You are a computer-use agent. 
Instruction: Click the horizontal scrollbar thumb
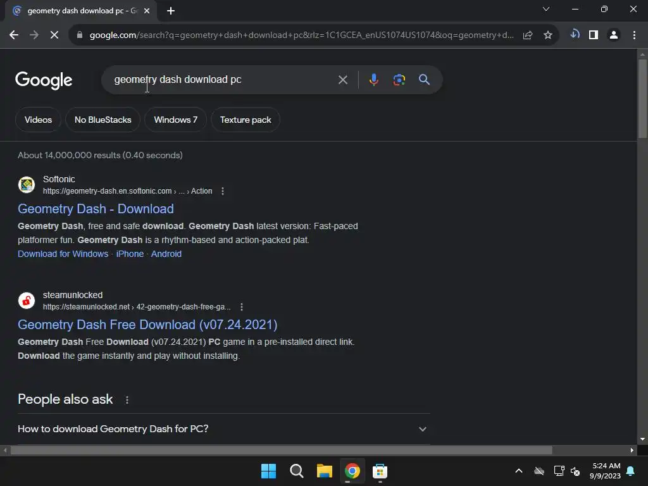click(282, 450)
